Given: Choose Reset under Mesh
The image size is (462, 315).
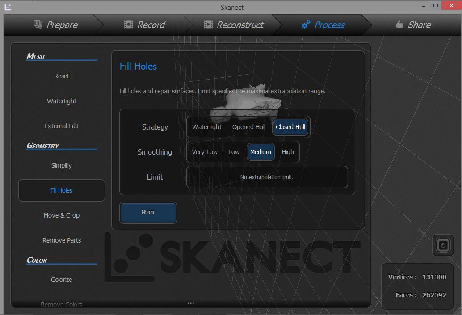Looking at the screenshot, I should click(62, 76).
